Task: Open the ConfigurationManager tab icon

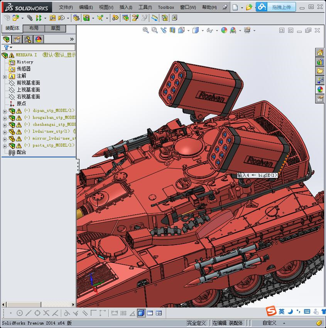Action: [x=28, y=39]
